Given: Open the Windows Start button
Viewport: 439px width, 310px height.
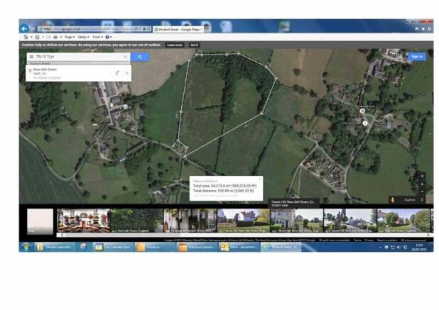Looking at the screenshot, I should [x=26, y=247].
